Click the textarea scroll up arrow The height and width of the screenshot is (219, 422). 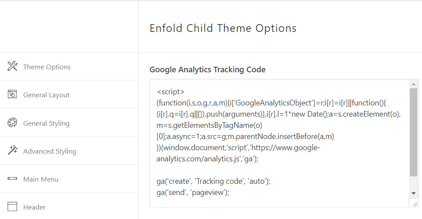(413, 84)
